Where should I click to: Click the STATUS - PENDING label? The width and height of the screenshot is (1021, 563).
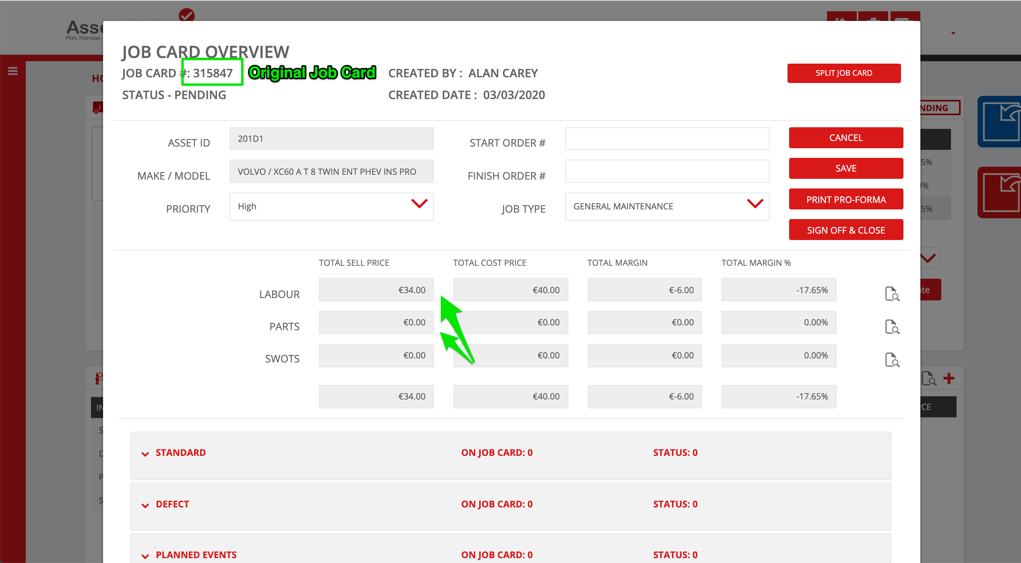[x=174, y=95]
